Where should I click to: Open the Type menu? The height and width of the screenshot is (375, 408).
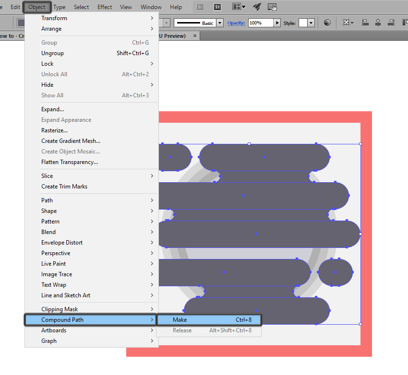(x=60, y=7)
